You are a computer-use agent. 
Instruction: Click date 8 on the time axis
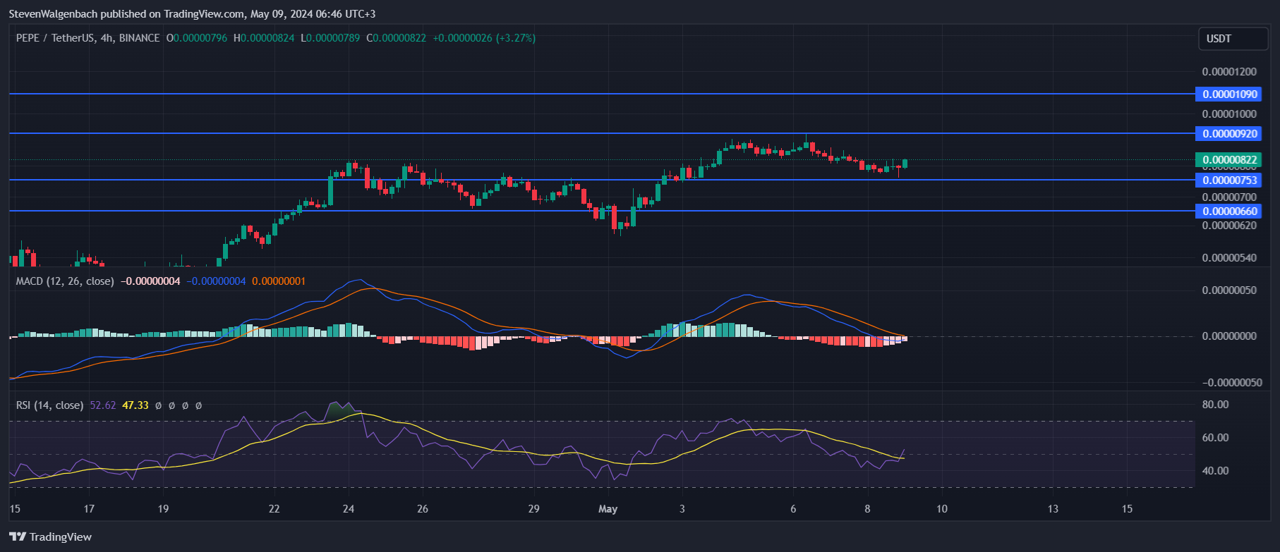867,509
